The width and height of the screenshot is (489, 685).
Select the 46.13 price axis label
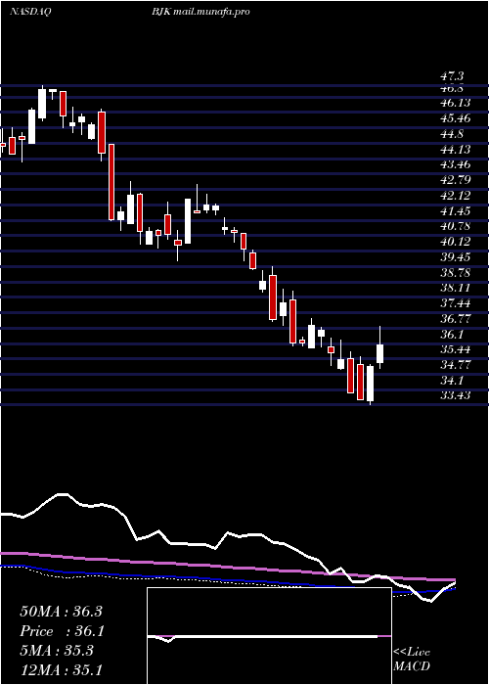(x=455, y=103)
